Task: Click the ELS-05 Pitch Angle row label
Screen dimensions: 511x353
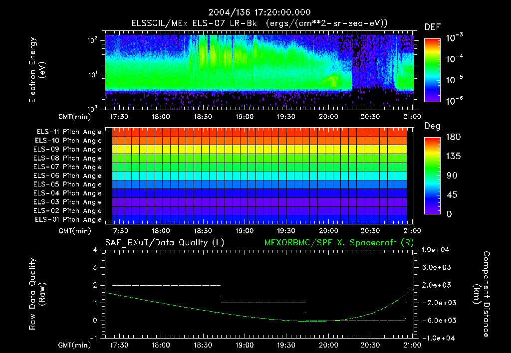Action: point(68,184)
